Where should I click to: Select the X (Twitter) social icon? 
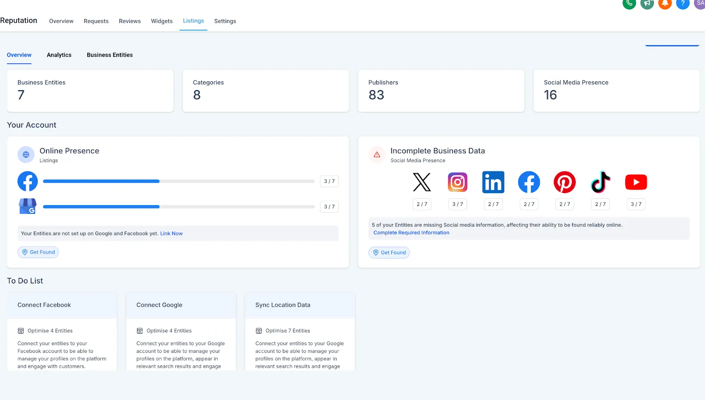(422, 182)
